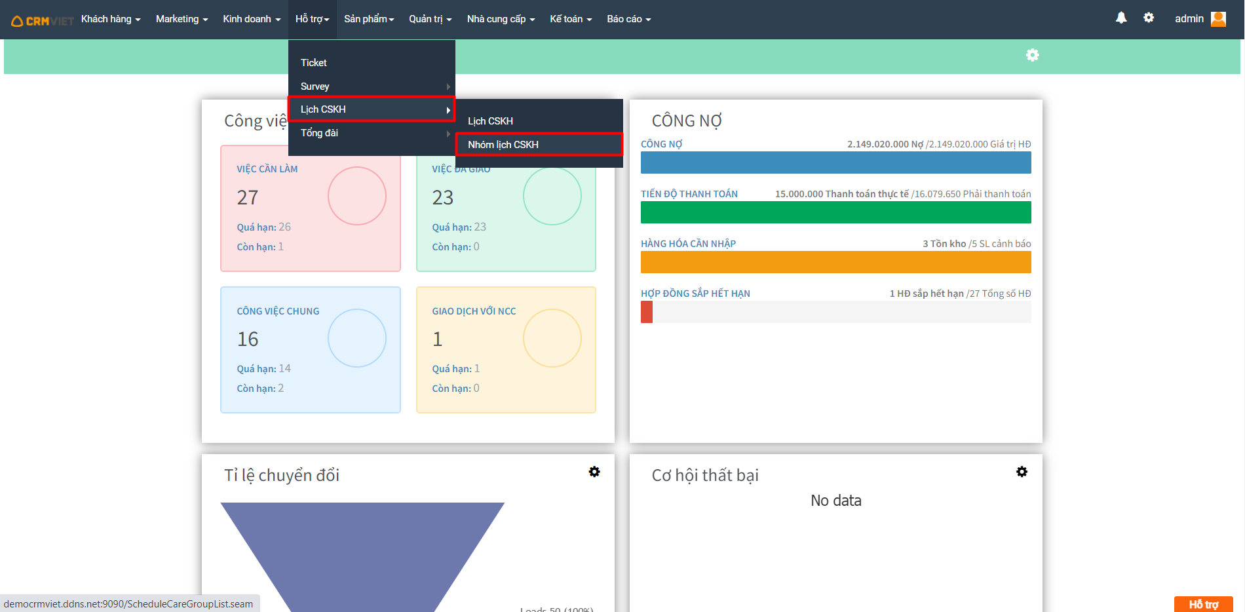The height and width of the screenshot is (612, 1245).
Task: Click Còn hạn: 2 in Công việc chung
Action: [260, 389]
